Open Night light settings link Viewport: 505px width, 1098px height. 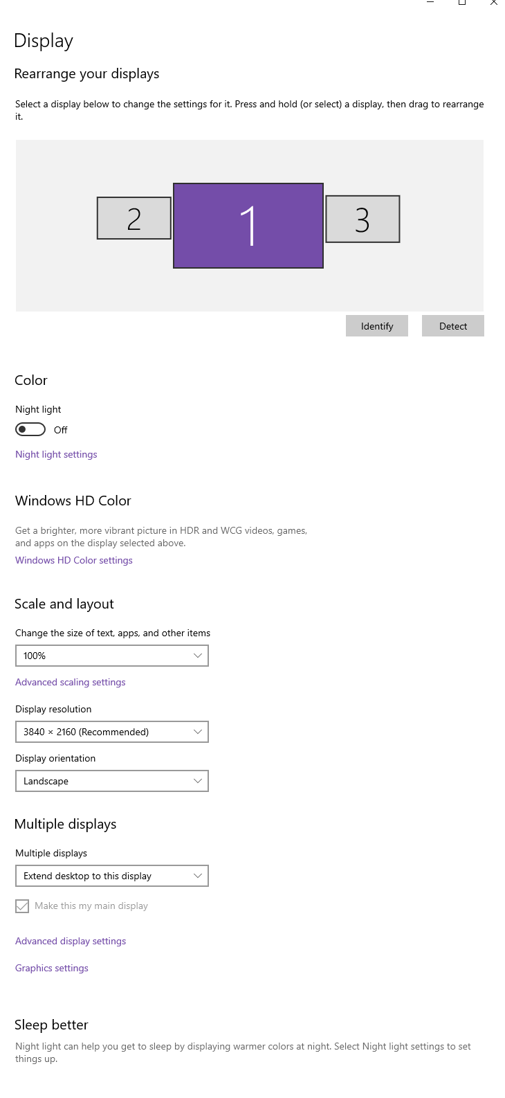click(x=56, y=454)
